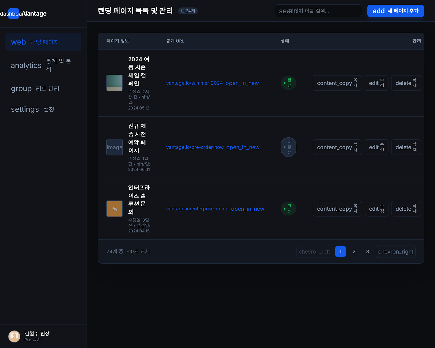Viewport: 435px width, 348px height.
Task: Click the chevron left previous page button
Action: [314, 251]
